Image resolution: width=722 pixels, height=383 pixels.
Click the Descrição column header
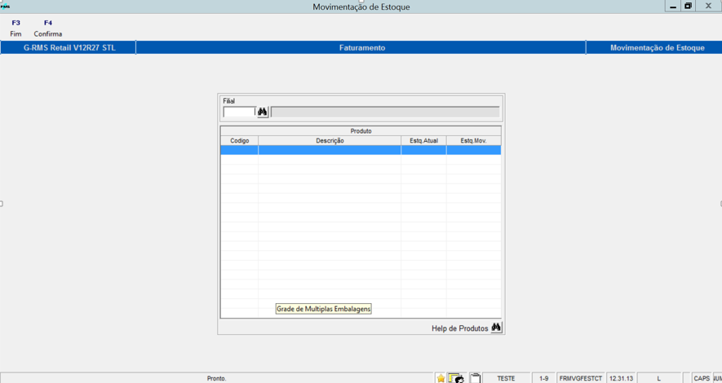click(x=330, y=141)
